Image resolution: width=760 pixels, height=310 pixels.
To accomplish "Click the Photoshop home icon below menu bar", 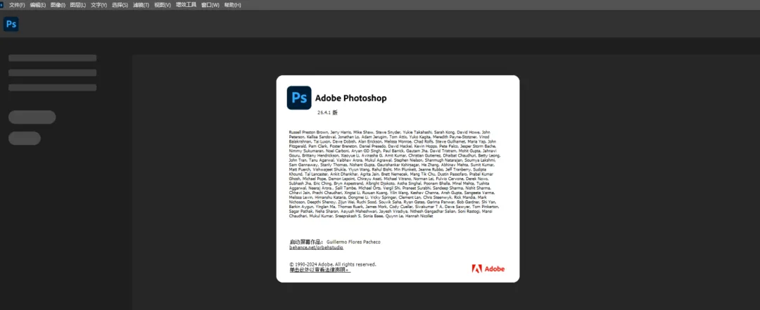I will (x=11, y=24).
